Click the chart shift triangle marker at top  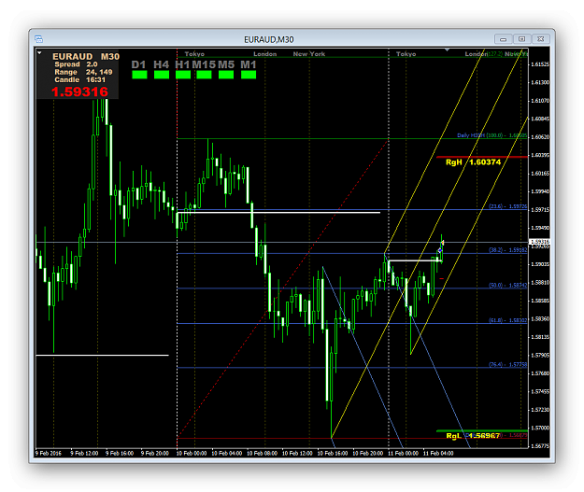tap(447, 49)
